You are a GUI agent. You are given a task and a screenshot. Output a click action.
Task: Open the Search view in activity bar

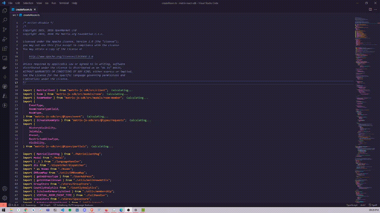tap(4, 20)
